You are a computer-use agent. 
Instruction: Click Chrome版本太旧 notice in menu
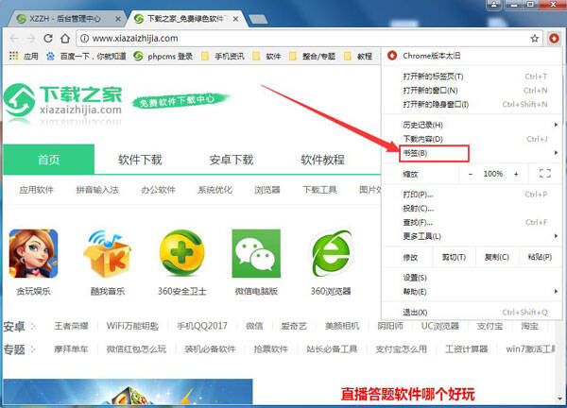[472, 56]
